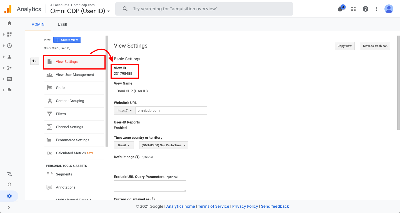This screenshot has height=213, width=400.
Task: Click the Google Analytics logo
Action: (8, 9)
